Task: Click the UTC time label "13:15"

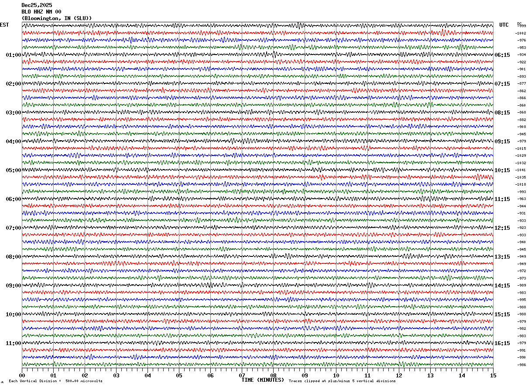Action: tap(502, 257)
